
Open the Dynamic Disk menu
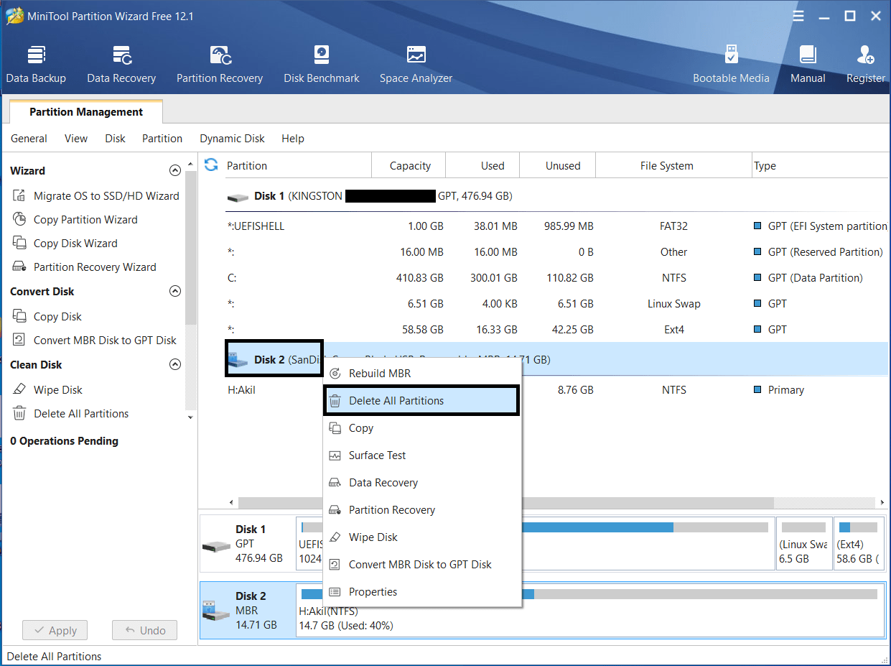point(232,139)
